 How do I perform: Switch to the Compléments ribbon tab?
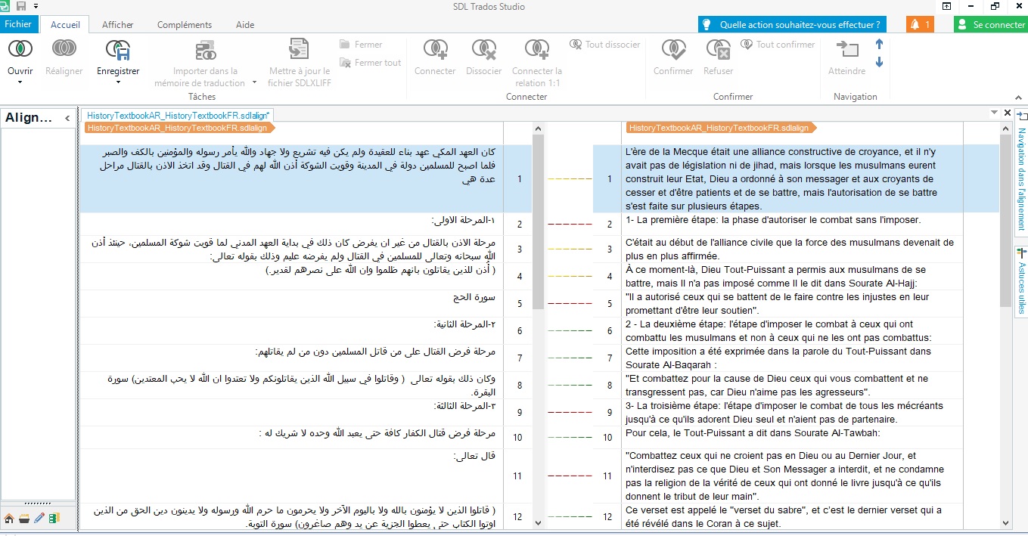(x=185, y=24)
